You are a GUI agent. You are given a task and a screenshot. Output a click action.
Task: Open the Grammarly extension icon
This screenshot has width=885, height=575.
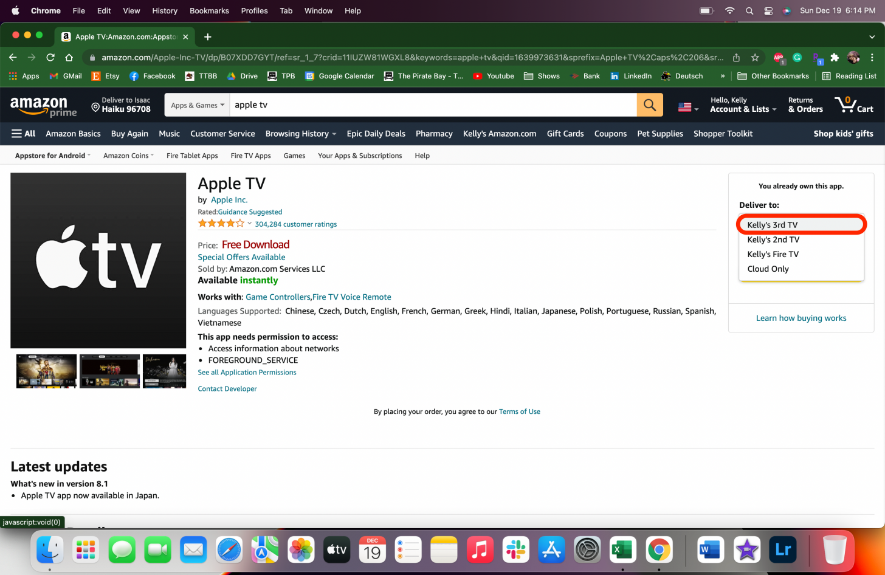tap(797, 57)
